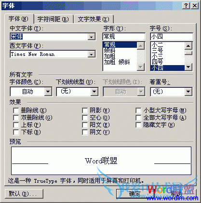
Task: Toggle the 上标 superscript checkbox
Action: coord(16,125)
